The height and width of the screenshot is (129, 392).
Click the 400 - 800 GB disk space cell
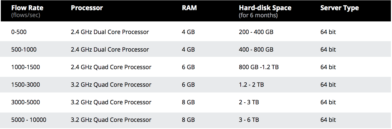click(x=256, y=50)
